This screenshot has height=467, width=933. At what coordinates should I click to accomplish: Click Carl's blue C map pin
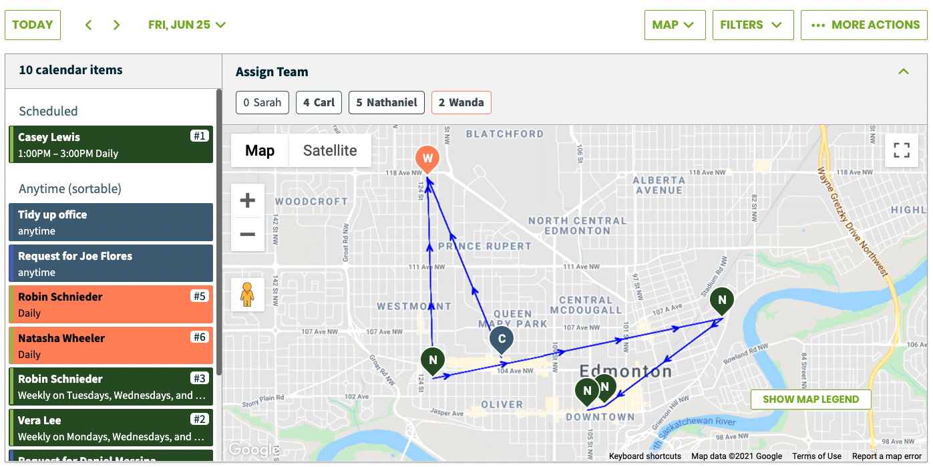[x=502, y=340]
